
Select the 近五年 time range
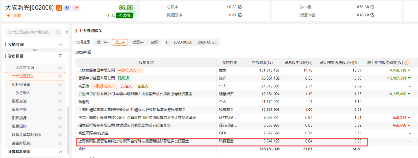point(138,42)
